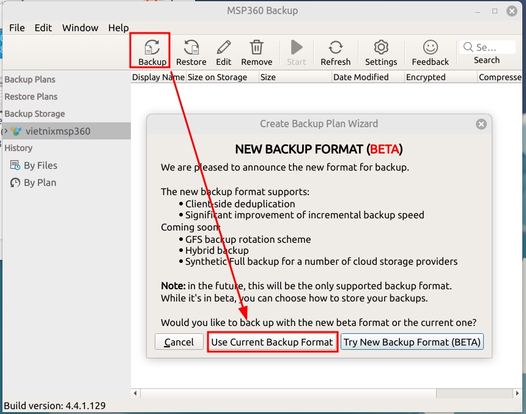Image resolution: width=526 pixels, height=414 pixels.
Task: Click Build version 4.4.1.129 text
Action: tap(54, 405)
